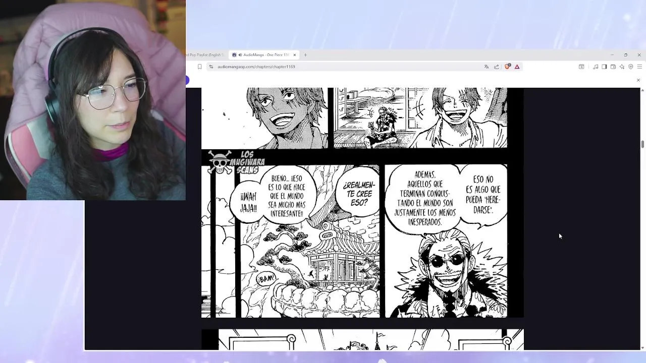Open the translate page icon
This screenshot has height=363, width=646.
[487, 67]
